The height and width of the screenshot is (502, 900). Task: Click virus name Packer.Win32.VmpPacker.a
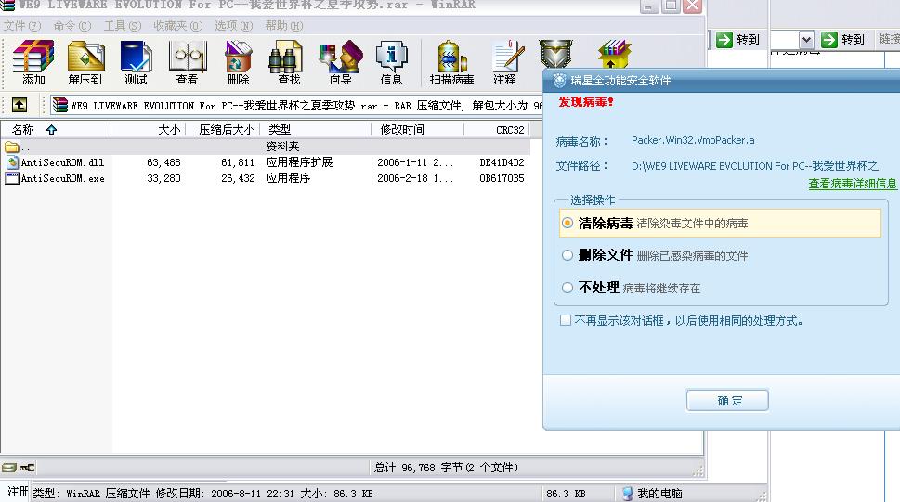click(693, 140)
